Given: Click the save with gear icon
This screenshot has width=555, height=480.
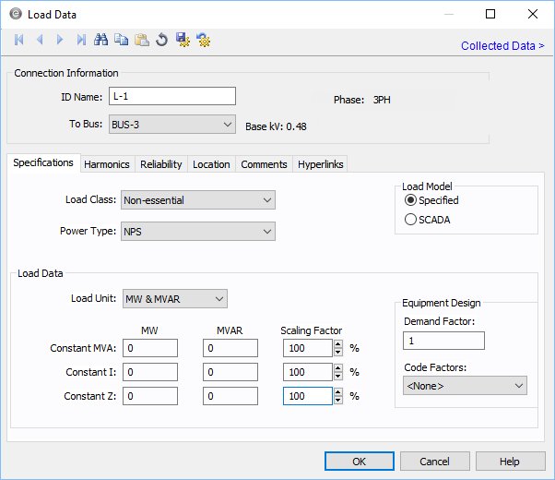Looking at the screenshot, I should pyautogui.click(x=183, y=40).
